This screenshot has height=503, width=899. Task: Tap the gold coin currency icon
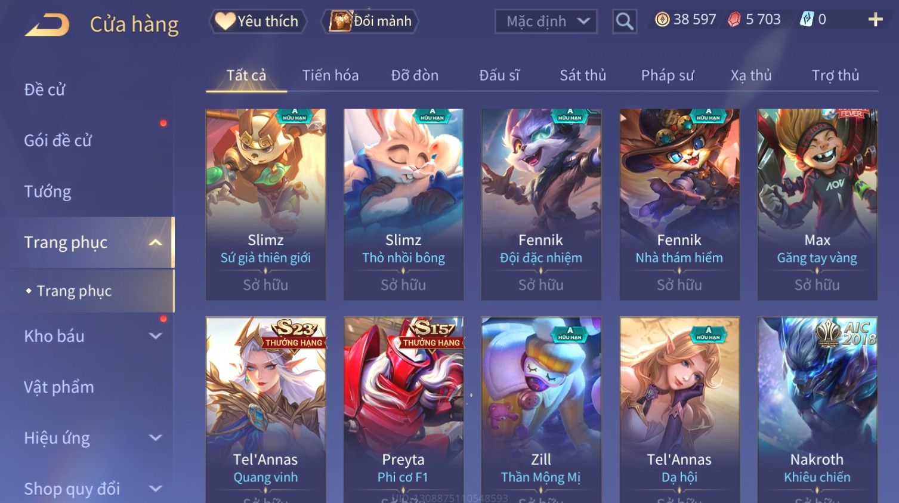point(662,20)
